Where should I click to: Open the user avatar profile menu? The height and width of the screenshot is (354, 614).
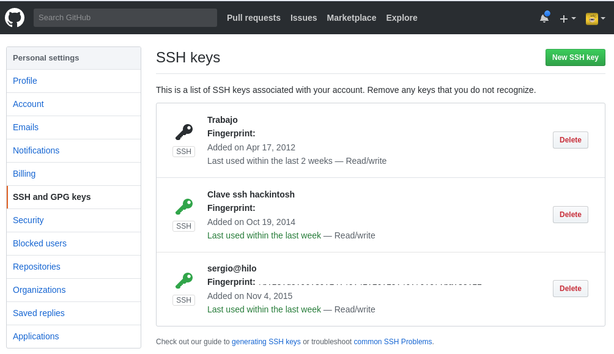click(595, 18)
